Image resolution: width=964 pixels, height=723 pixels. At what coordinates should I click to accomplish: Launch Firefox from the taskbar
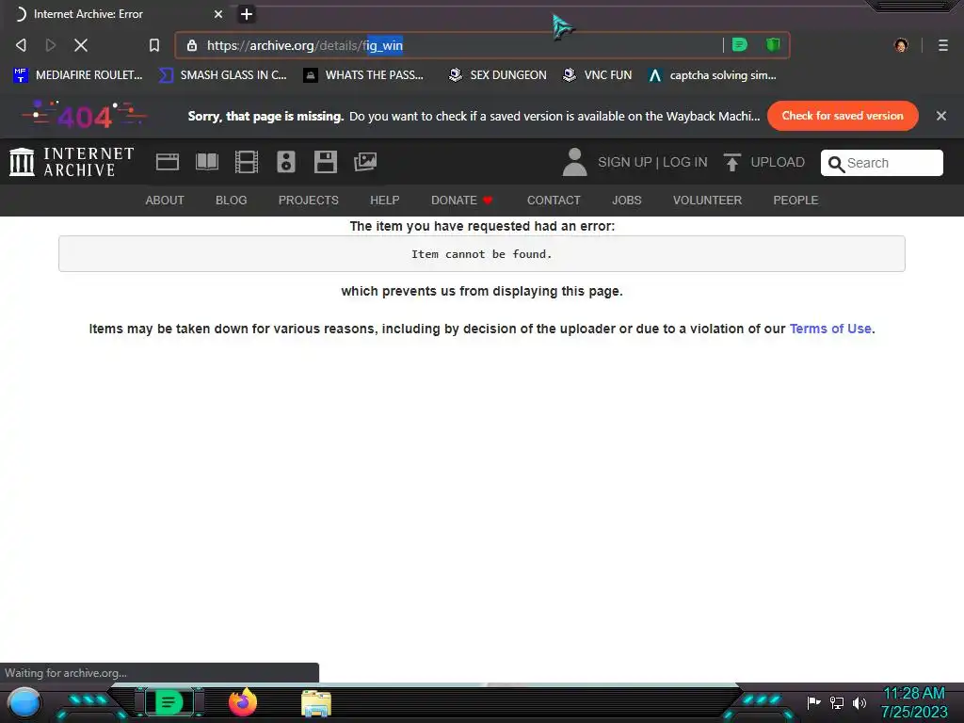coord(243,702)
